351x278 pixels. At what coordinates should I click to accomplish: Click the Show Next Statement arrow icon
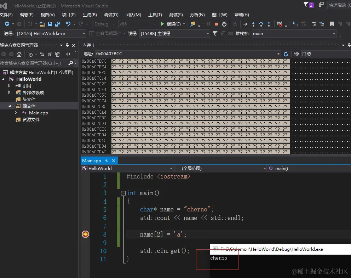pos(245,24)
